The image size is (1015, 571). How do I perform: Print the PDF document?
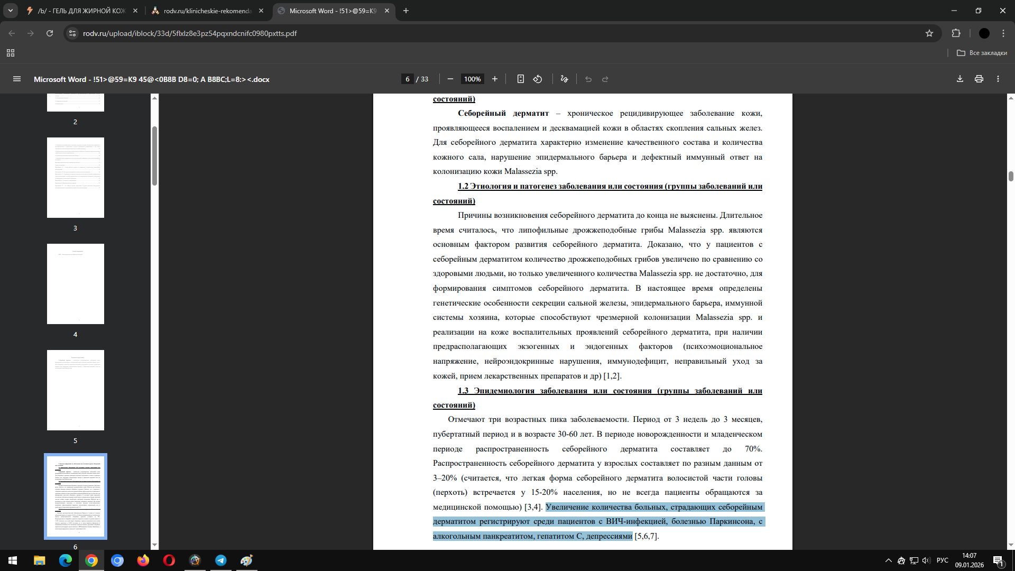[x=979, y=79]
